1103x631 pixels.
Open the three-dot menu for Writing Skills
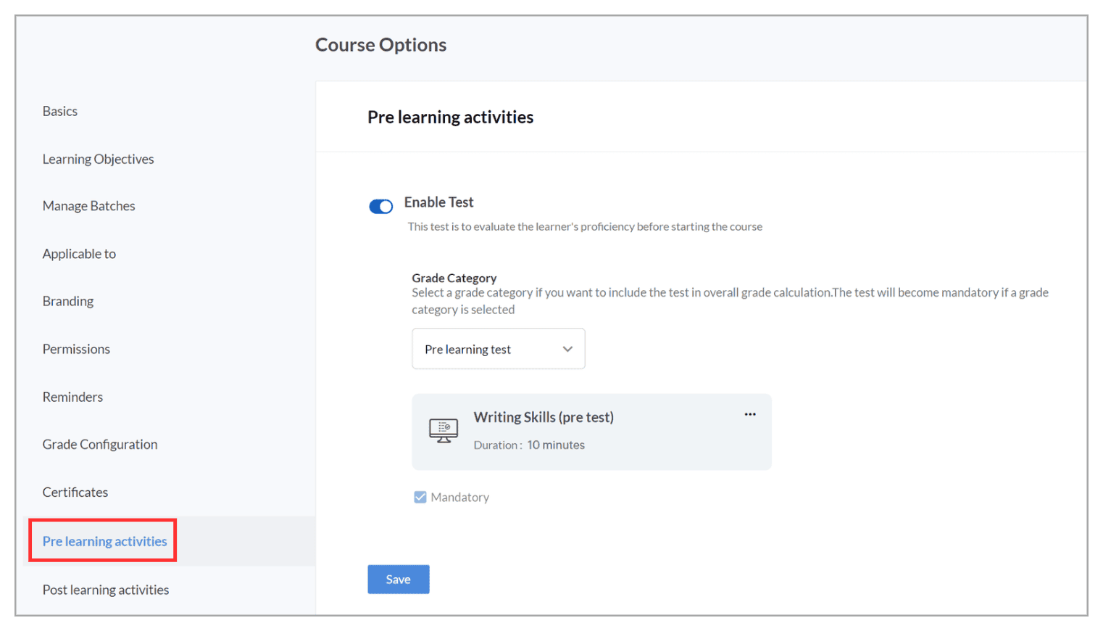(750, 415)
